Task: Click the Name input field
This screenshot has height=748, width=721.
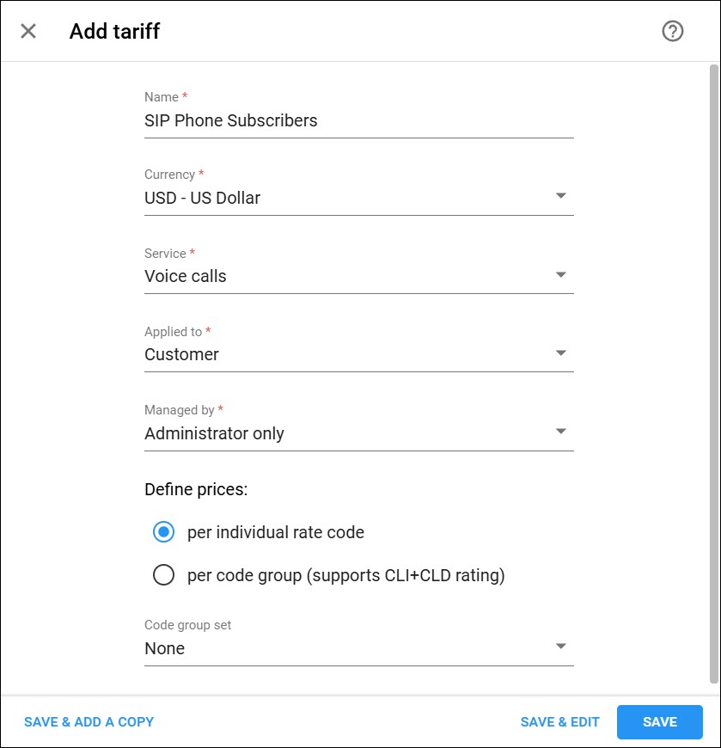Action: (x=359, y=120)
